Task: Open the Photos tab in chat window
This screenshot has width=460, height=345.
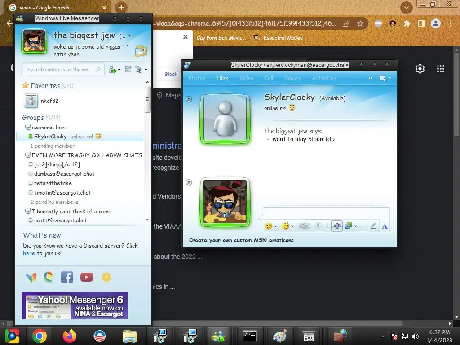Action: click(x=197, y=78)
